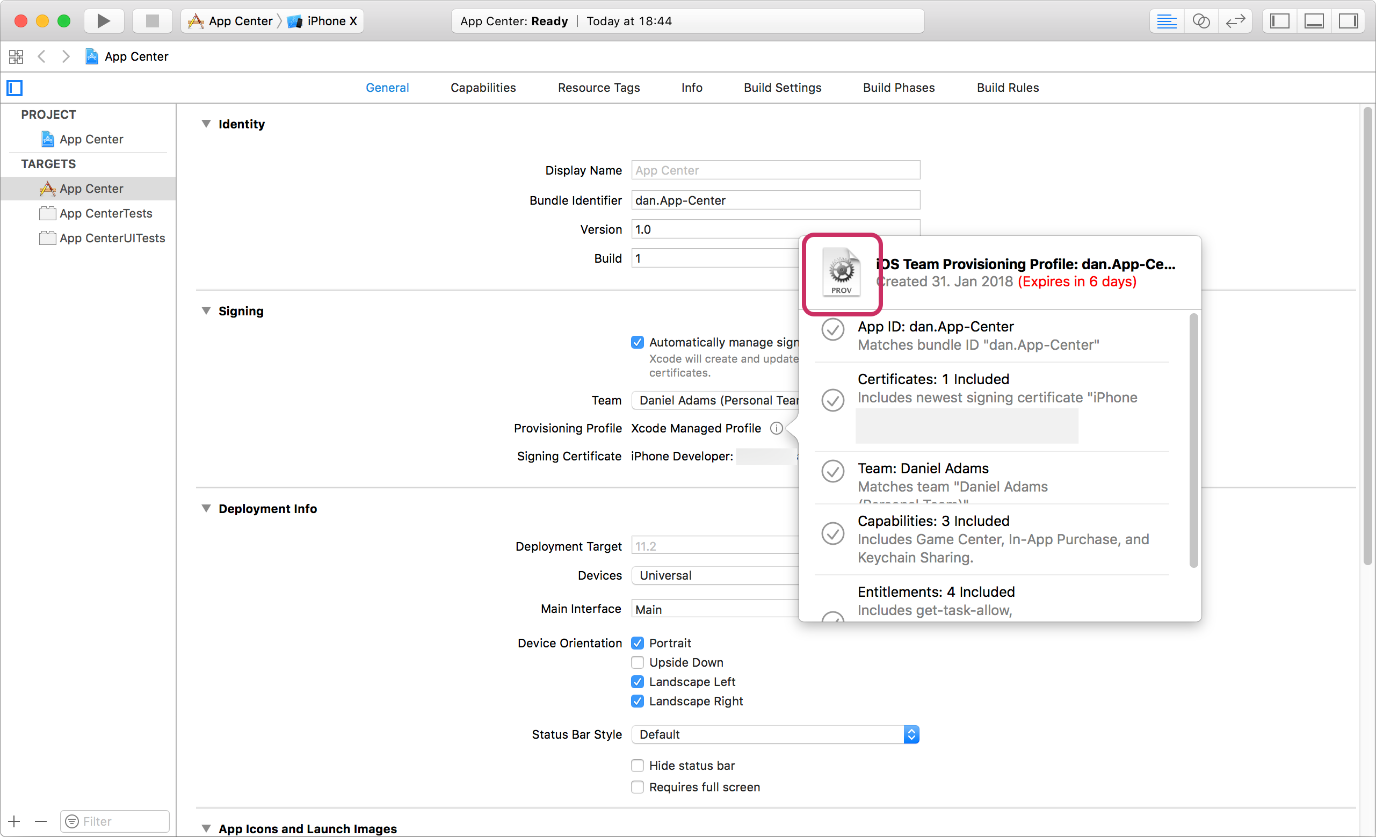
Task: Uncheck Portrait orientation
Action: [638, 643]
